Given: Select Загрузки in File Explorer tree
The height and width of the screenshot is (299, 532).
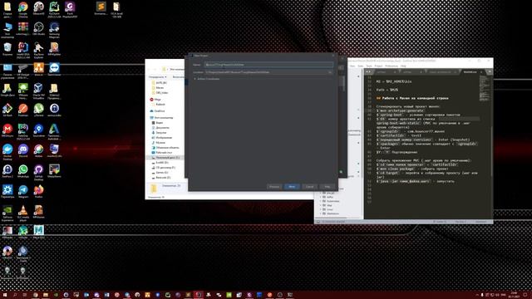Looking at the screenshot, I should 160,133.
